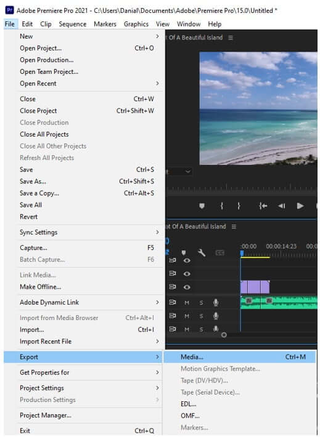
Task: Click the CC caption track options icon
Action: 219,253
